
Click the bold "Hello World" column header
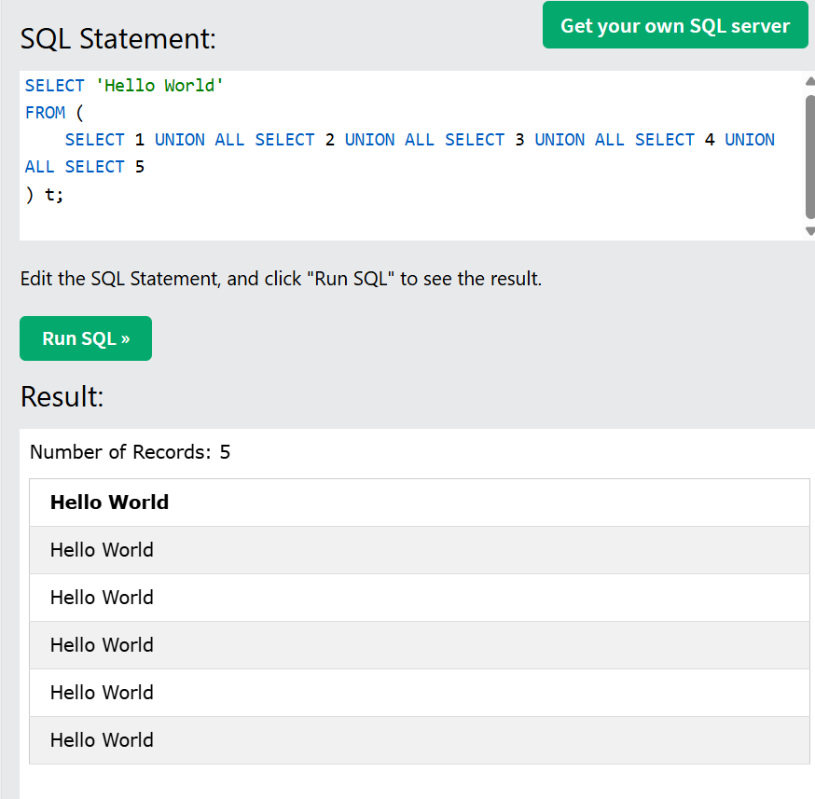109,503
